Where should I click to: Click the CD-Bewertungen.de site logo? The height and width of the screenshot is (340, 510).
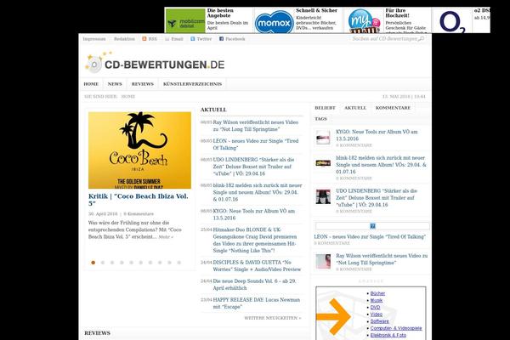[155, 62]
